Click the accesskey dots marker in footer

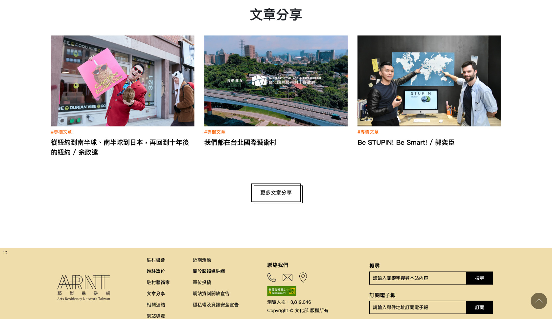5,252
